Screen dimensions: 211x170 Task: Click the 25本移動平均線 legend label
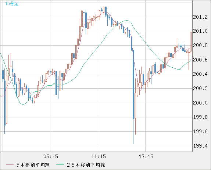86,165
